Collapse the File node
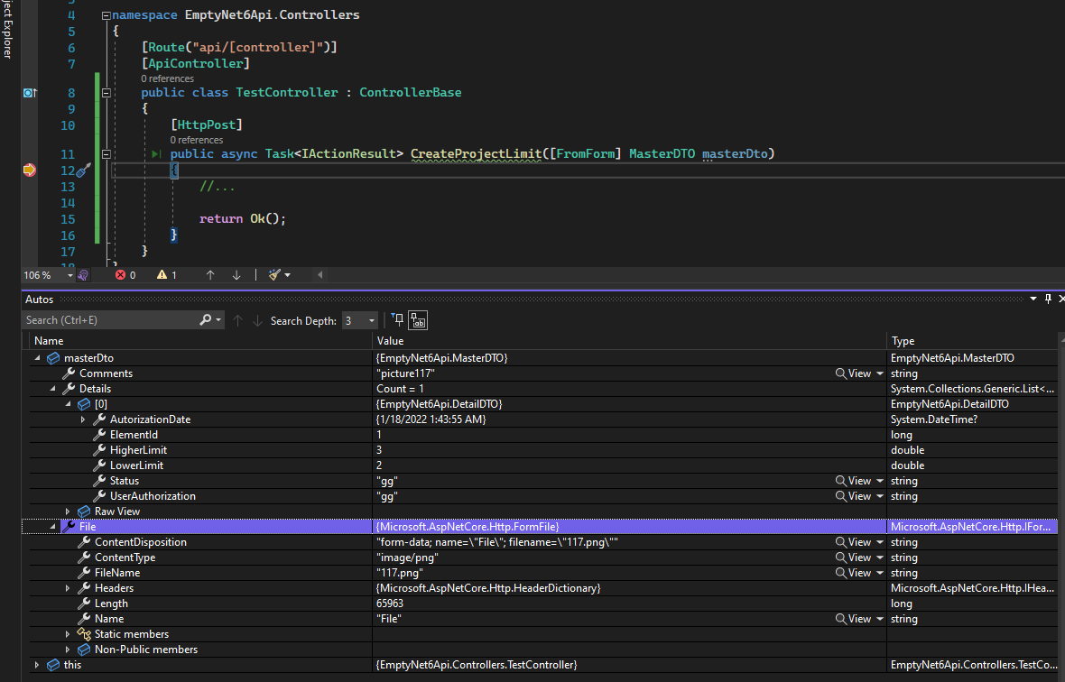 [x=53, y=527]
